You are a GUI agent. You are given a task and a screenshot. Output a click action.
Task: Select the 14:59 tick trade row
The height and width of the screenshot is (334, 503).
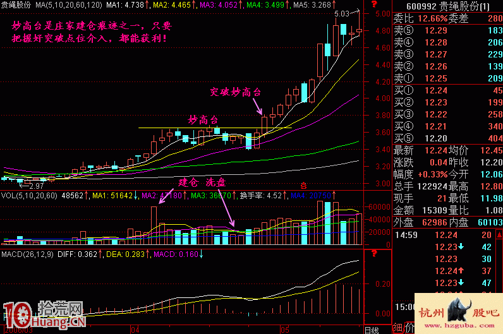[x=444, y=235]
